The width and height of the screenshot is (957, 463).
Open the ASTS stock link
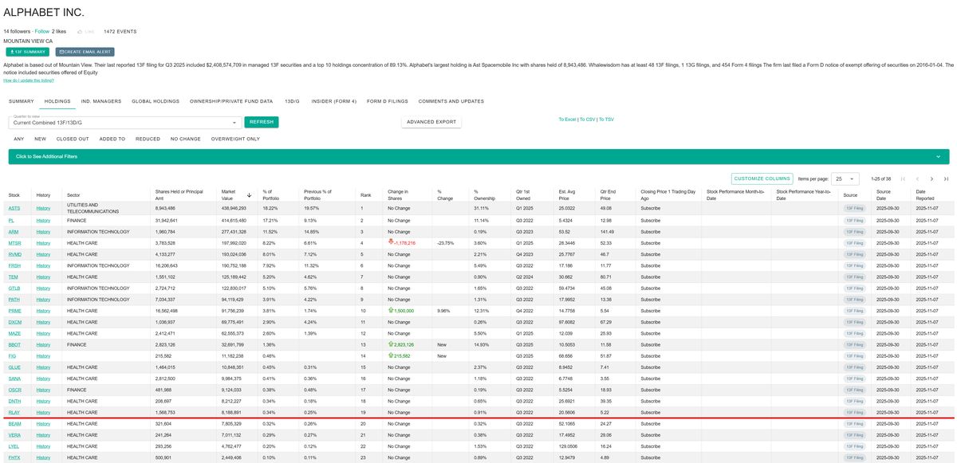14,209
